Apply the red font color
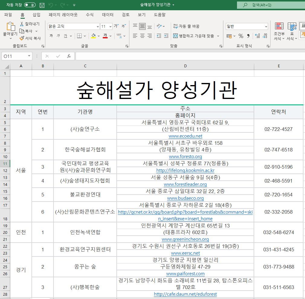 (105, 36)
